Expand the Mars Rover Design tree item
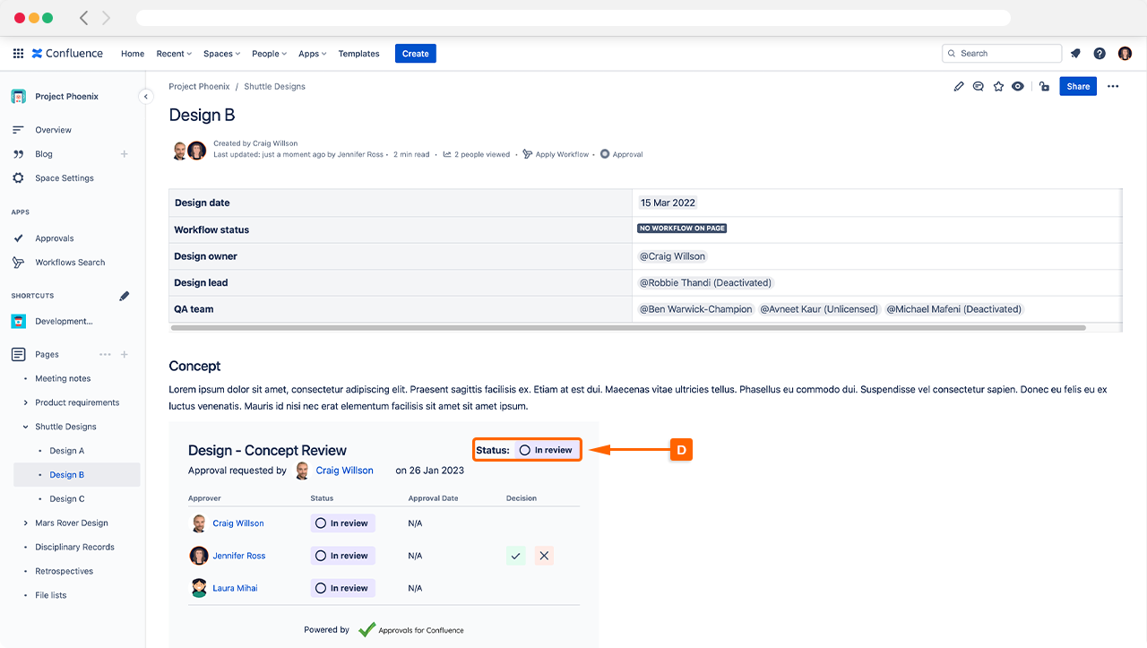 tap(25, 523)
